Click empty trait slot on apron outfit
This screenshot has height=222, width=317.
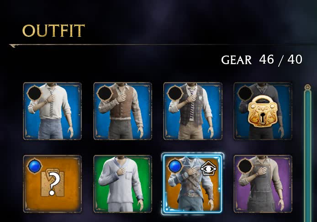(x=245, y=166)
